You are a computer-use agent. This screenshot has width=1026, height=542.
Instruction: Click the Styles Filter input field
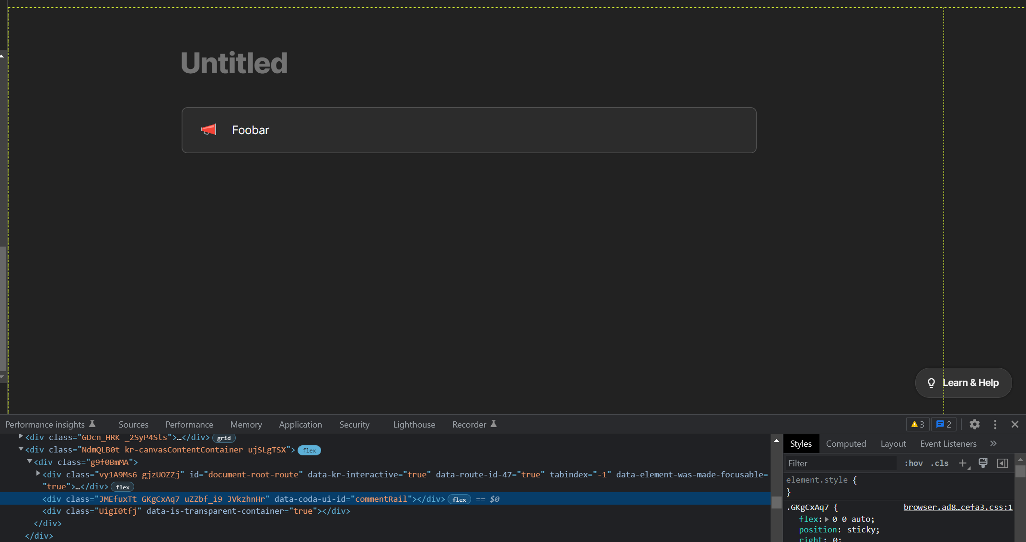coord(841,463)
